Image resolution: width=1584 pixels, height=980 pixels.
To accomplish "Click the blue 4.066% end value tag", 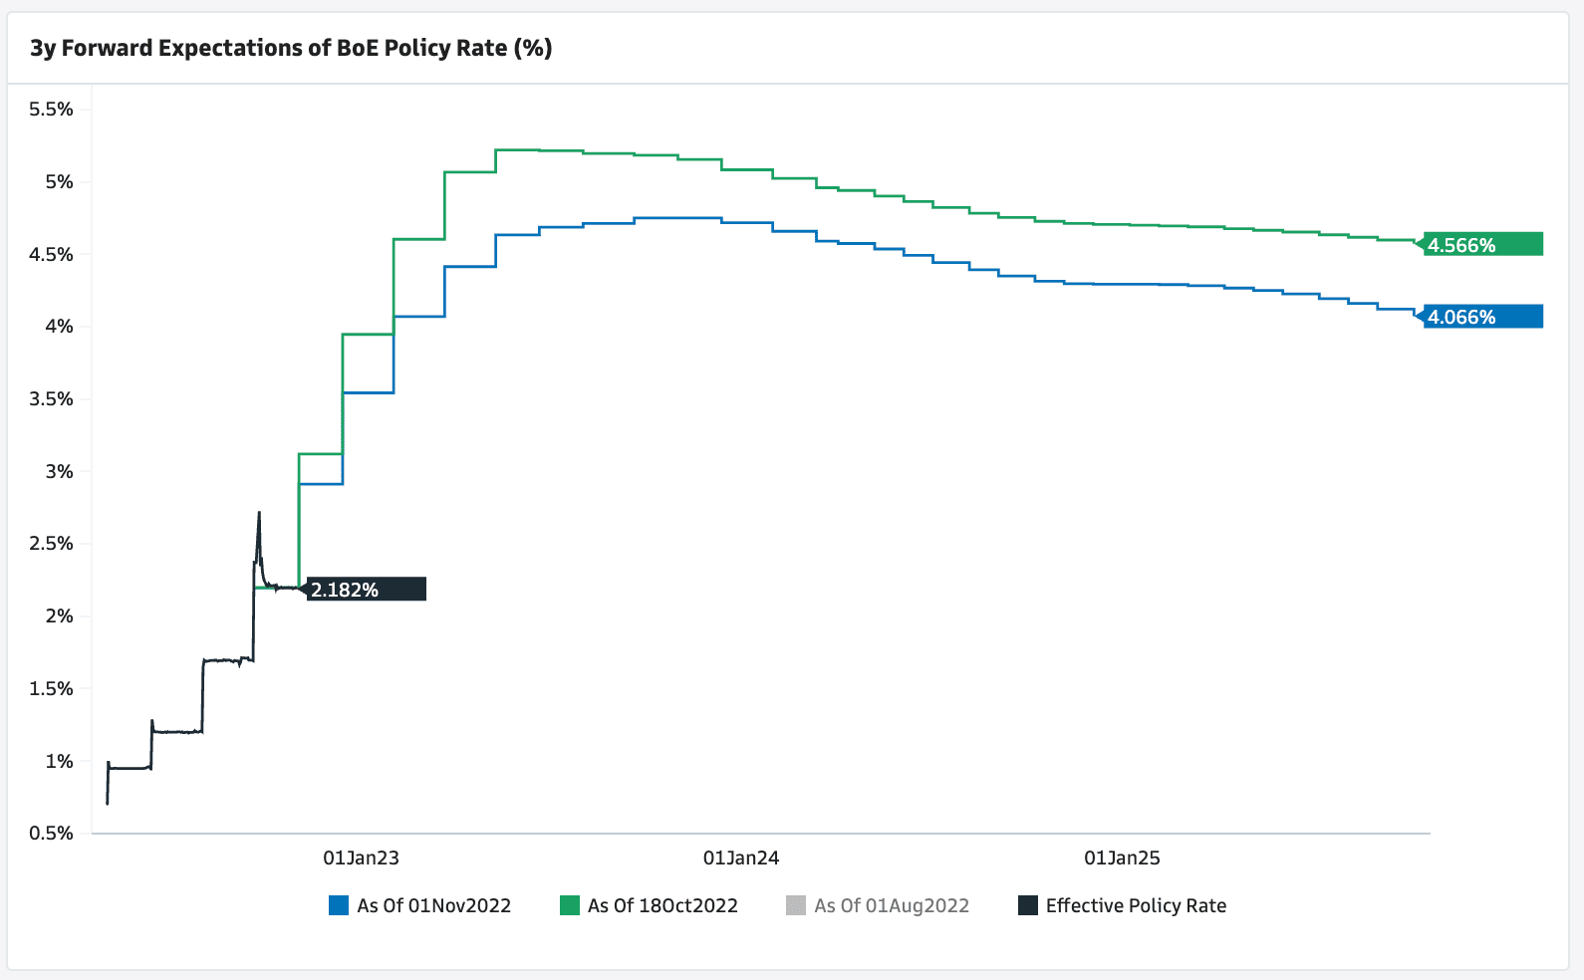I will pyautogui.click(x=1482, y=317).
